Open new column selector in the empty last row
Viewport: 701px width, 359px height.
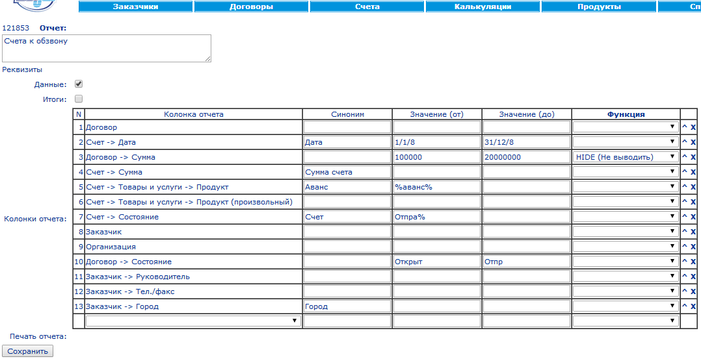pos(193,321)
